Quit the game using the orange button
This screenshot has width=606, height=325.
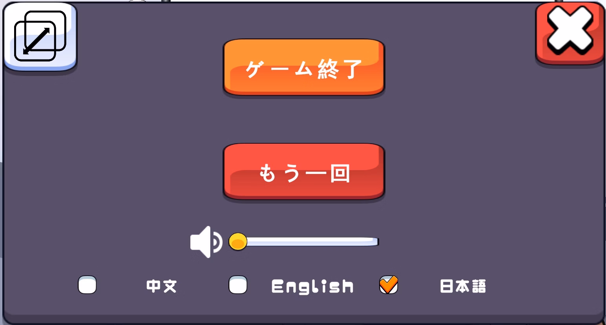(304, 67)
